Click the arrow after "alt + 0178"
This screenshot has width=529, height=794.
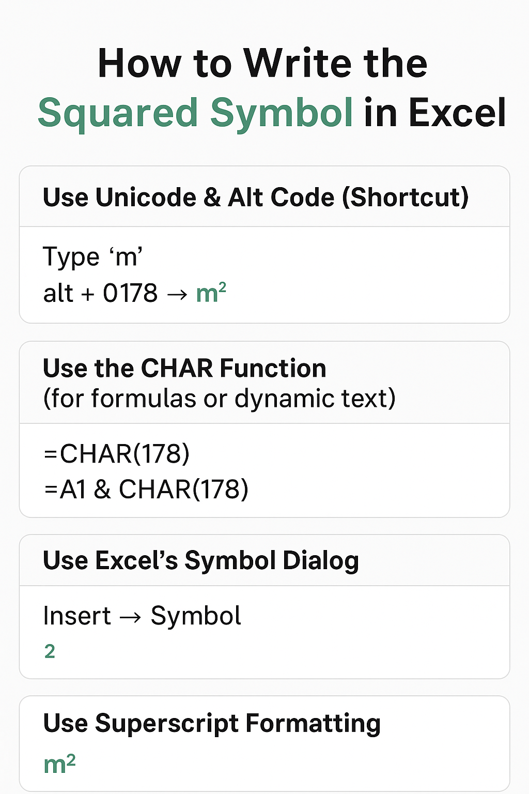(176, 294)
